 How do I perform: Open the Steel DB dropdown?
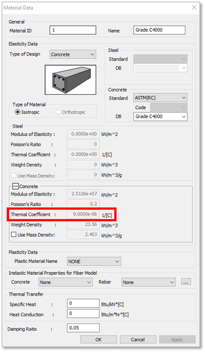[x=160, y=68]
